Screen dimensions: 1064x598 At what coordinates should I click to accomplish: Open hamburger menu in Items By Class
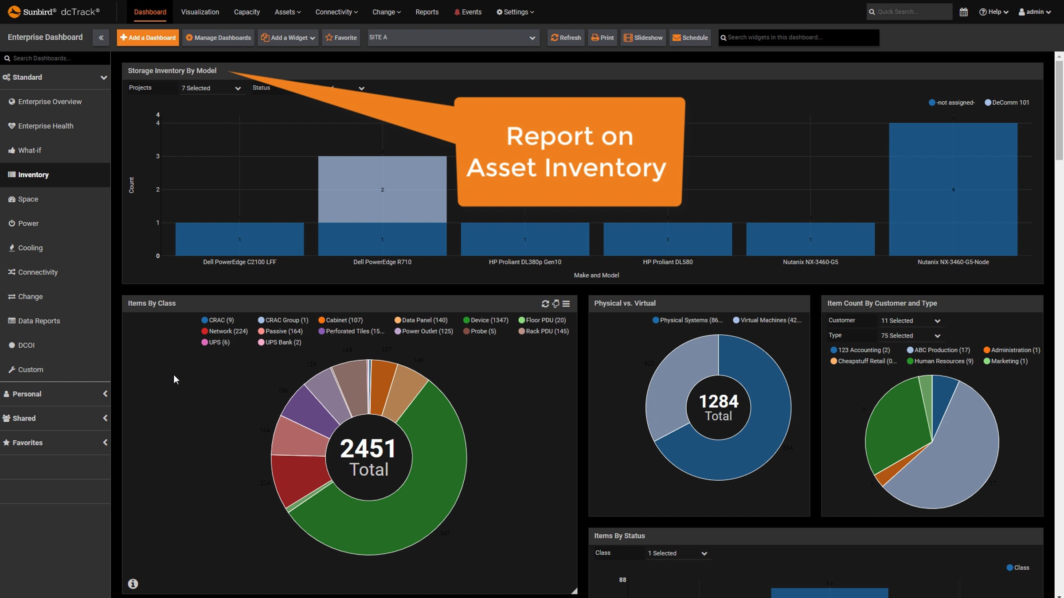[x=566, y=303]
